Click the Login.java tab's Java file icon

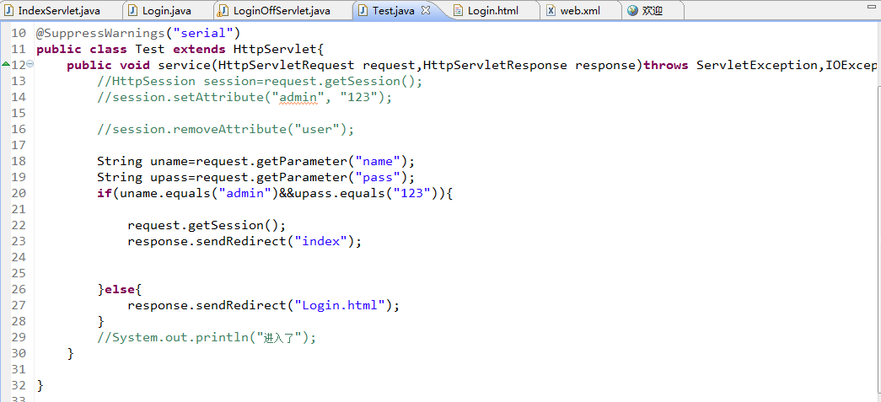coord(132,11)
